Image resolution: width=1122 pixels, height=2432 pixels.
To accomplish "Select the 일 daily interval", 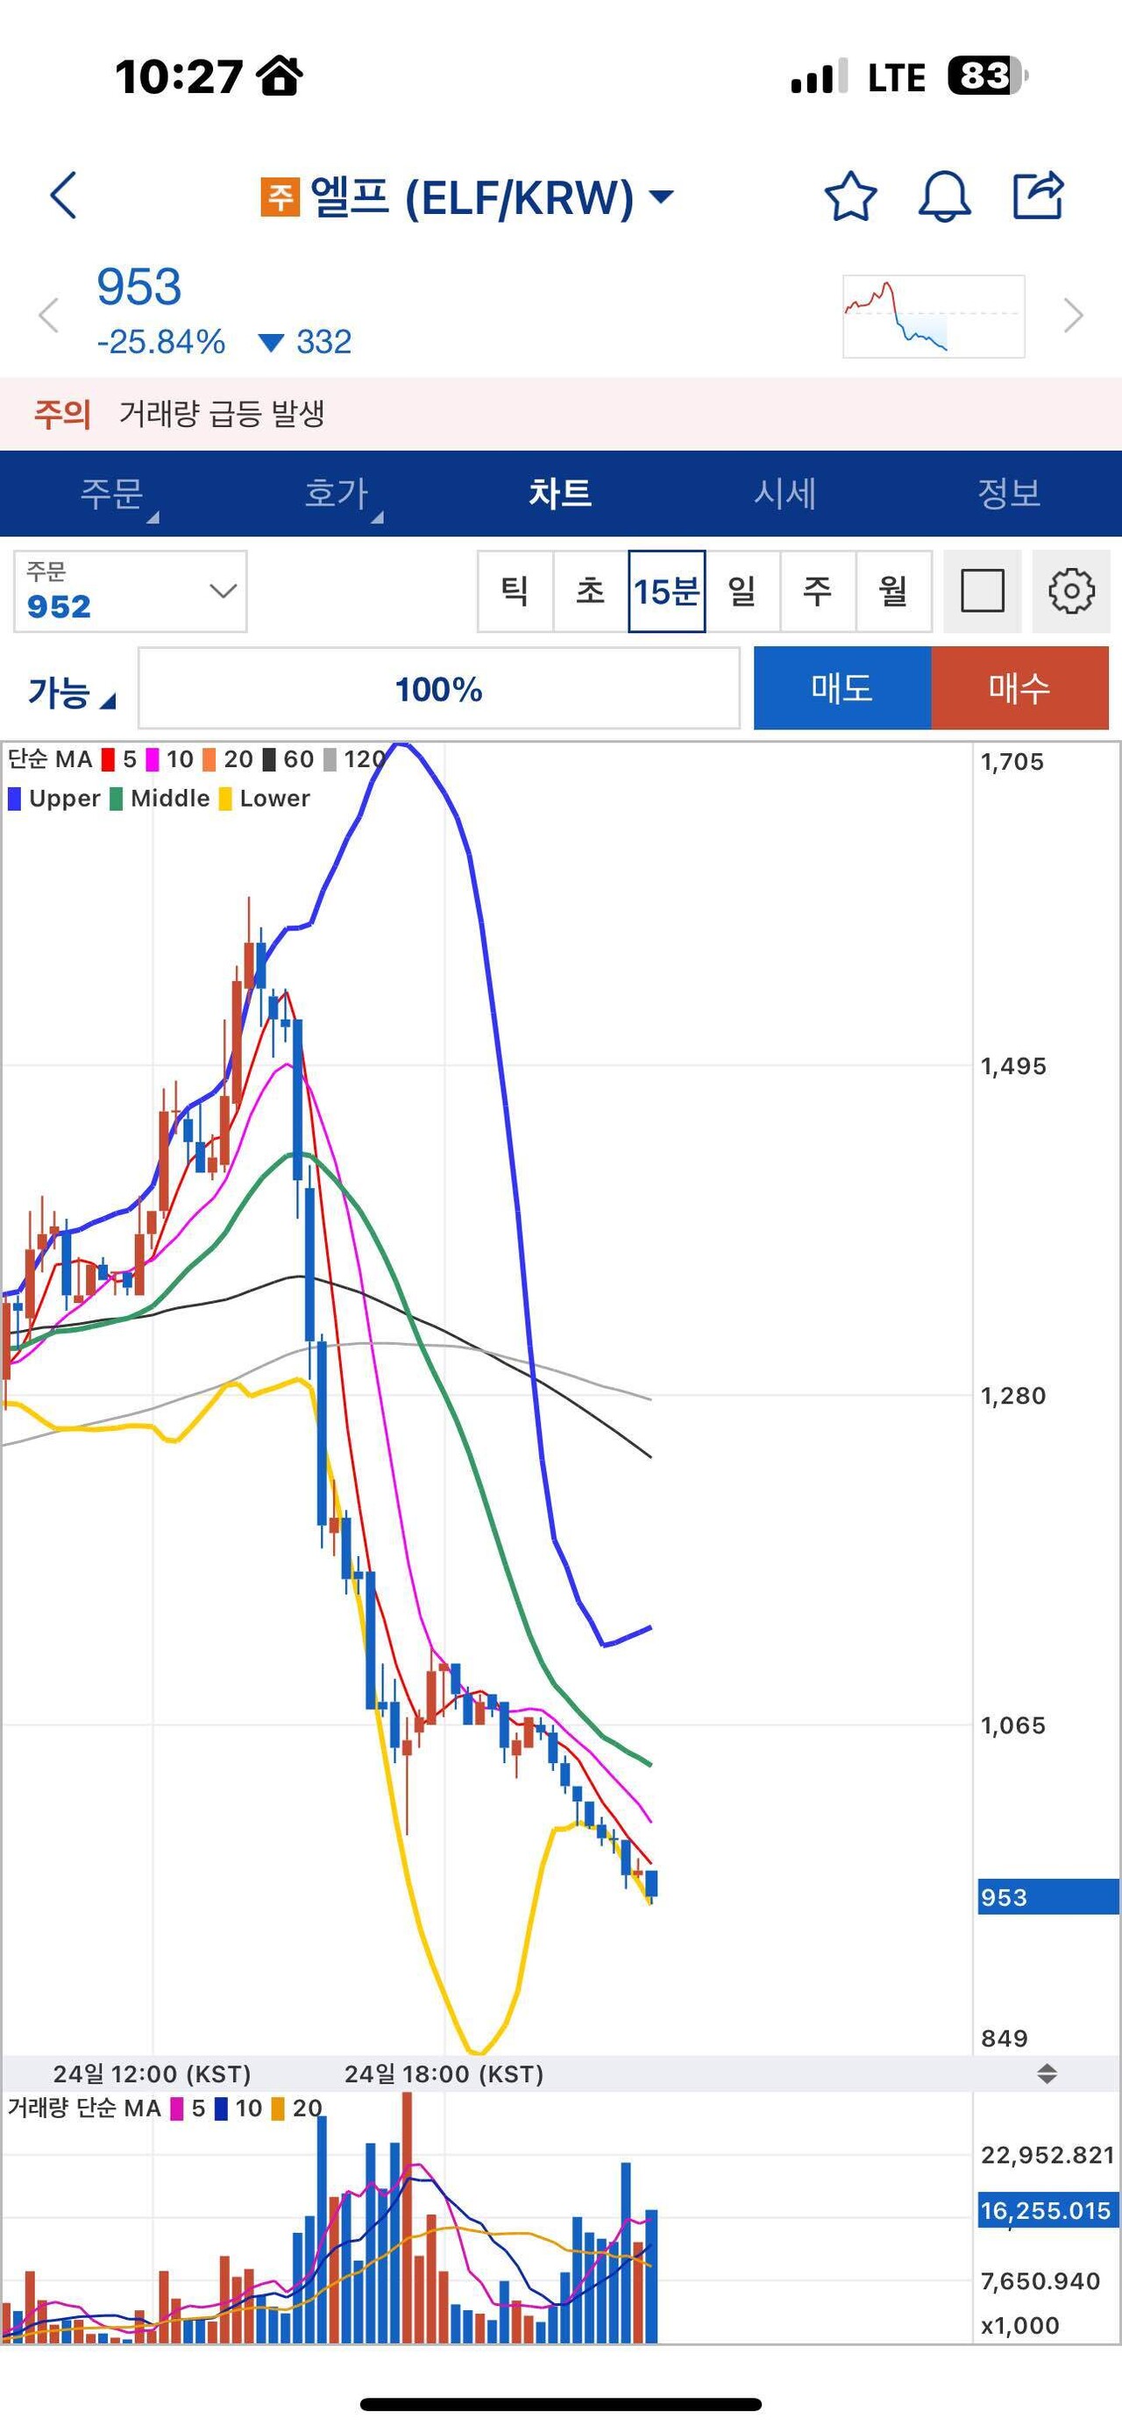I will pyautogui.click(x=742, y=592).
